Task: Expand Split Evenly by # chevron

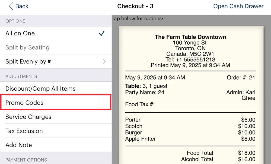Action: pos(104,61)
